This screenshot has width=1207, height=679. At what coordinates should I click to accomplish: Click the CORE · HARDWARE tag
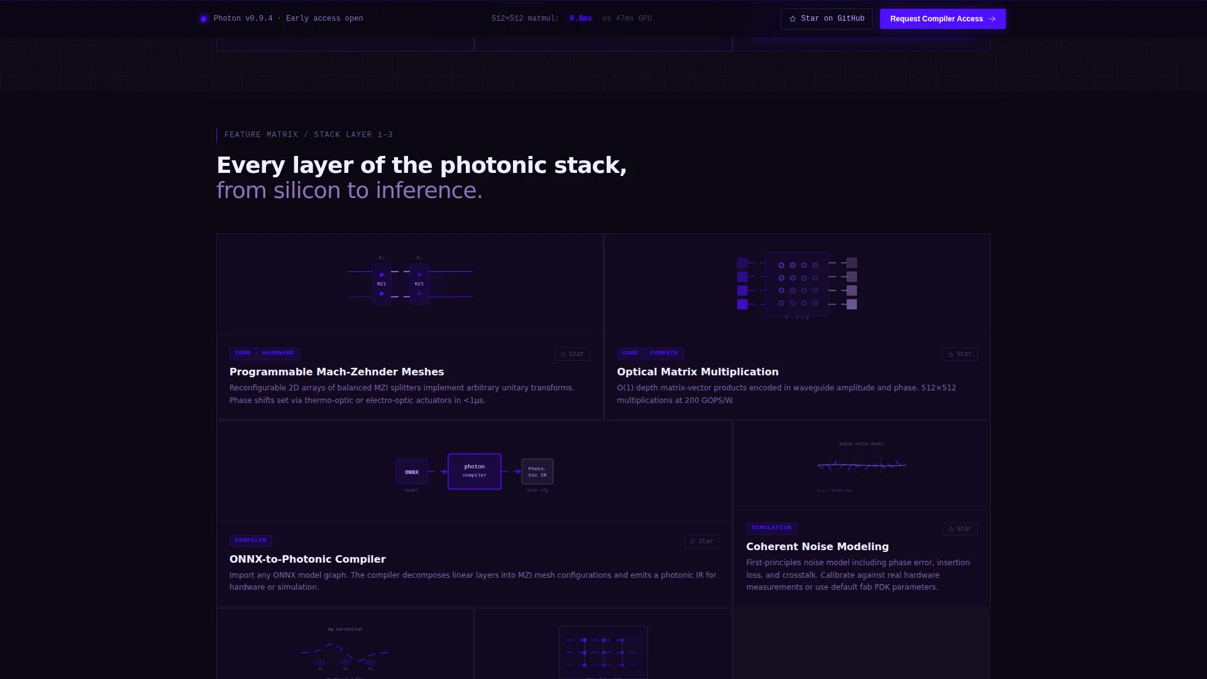coord(265,353)
